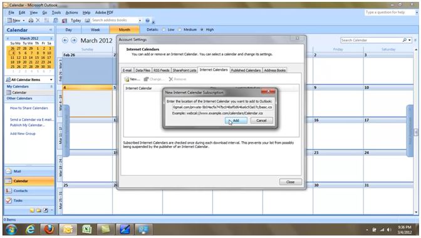Click the Outlook taskbar icon
The image size is (421, 238).
[68, 229]
